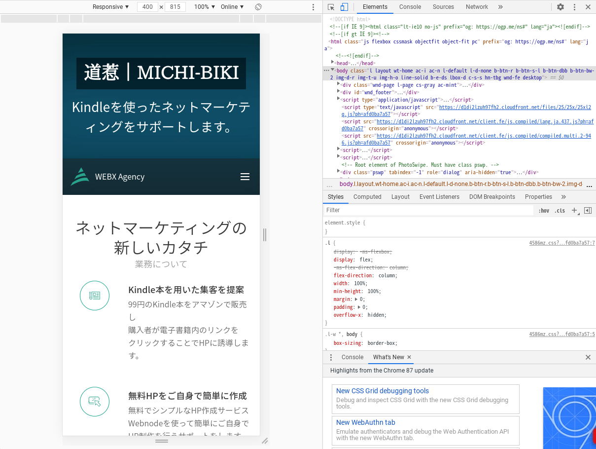Click the What's New preview thumbnail image
Image resolution: width=596 pixels, height=449 pixels.
pyautogui.click(x=569, y=418)
